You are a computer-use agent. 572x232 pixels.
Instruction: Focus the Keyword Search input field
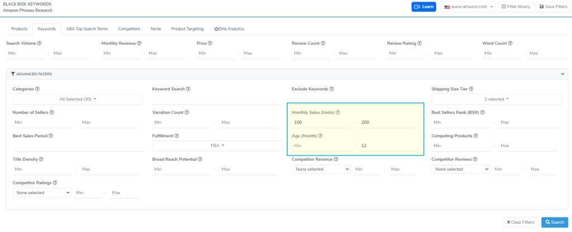(x=217, y=99)
